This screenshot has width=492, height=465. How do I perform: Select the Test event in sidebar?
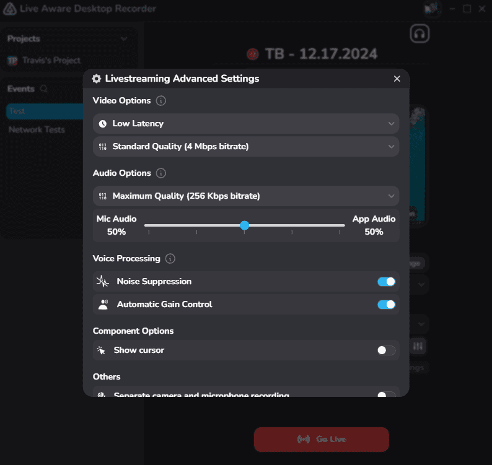(45, 111)
